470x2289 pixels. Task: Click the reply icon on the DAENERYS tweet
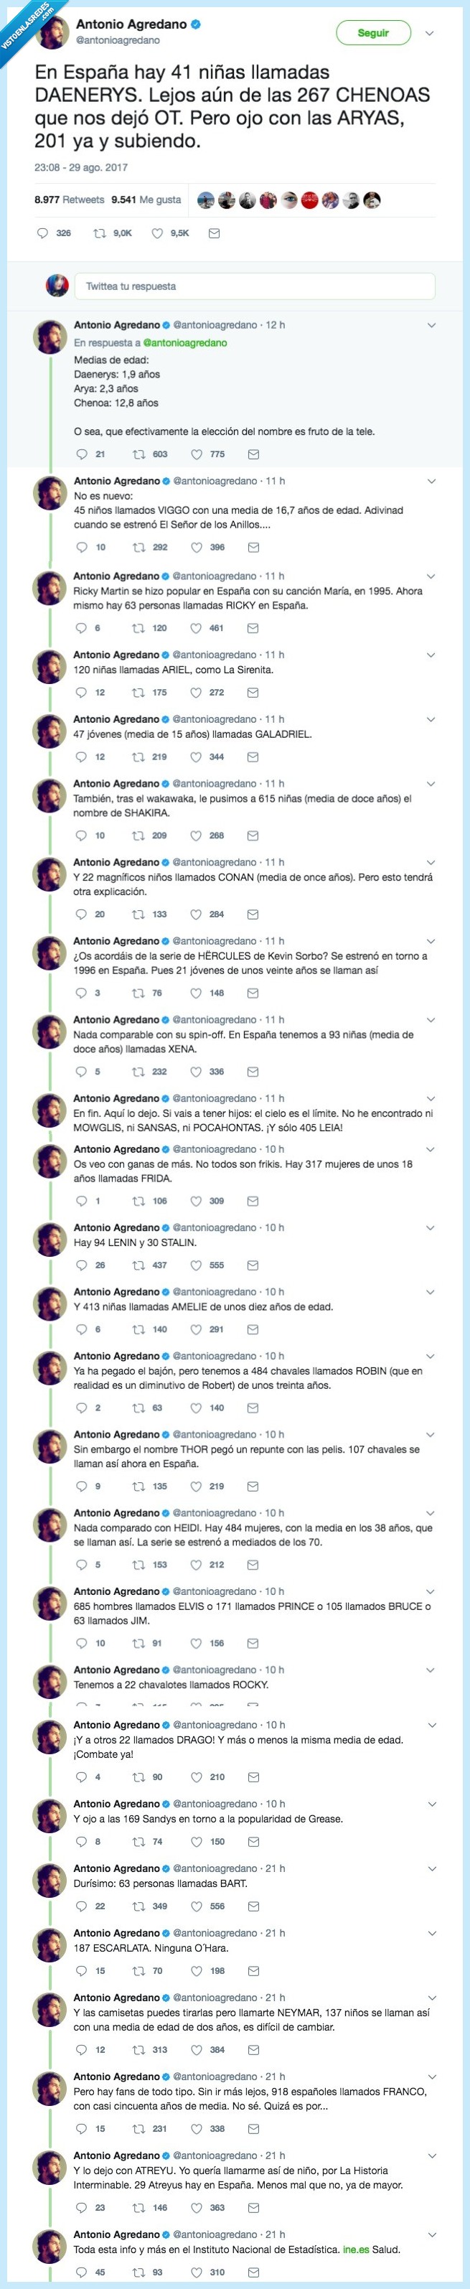(x=42, y=234)
